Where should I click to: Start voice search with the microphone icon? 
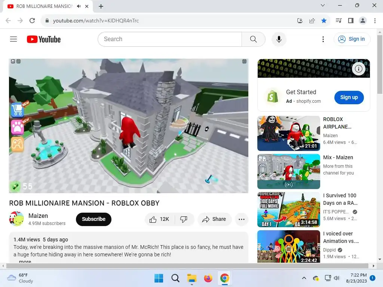point(279,39)
